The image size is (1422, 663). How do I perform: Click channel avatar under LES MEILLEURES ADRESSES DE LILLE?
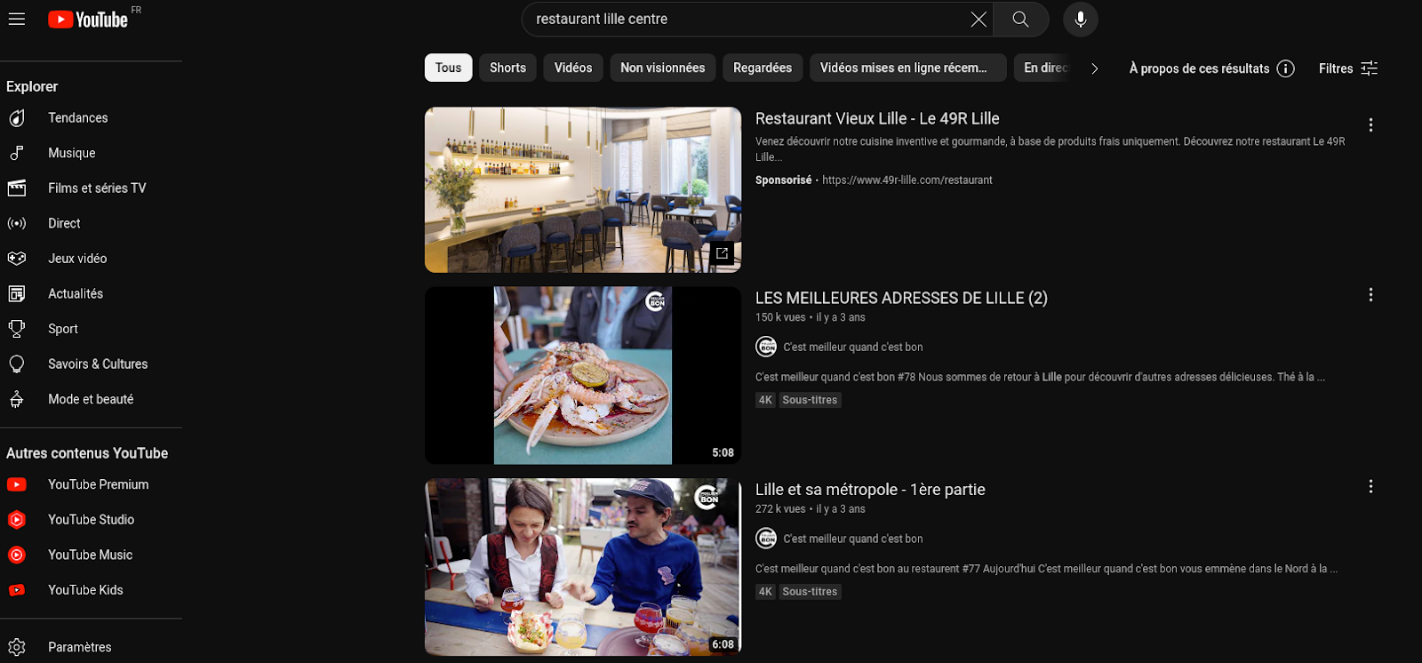point(766,347)
